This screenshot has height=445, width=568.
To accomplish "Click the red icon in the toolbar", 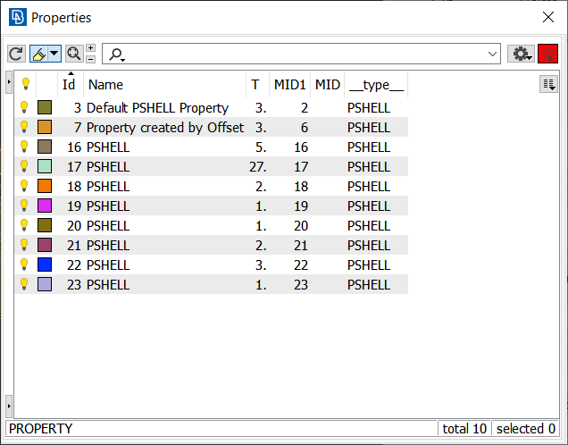I will pyautogui.click(x=547, y=55).
